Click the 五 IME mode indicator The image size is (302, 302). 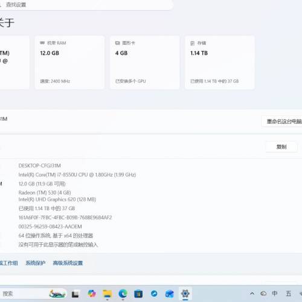point(288,294)
